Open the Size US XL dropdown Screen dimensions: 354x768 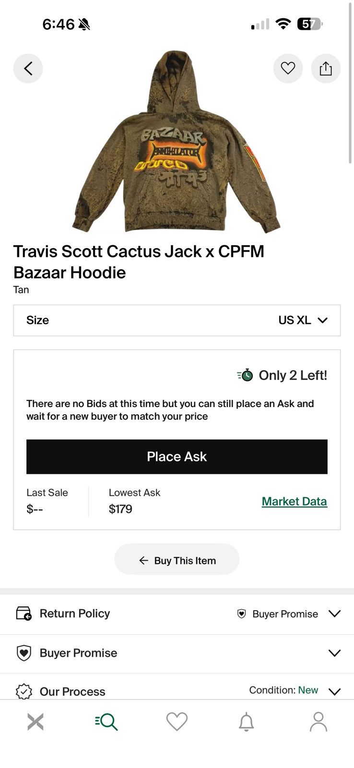coord(177,320)
